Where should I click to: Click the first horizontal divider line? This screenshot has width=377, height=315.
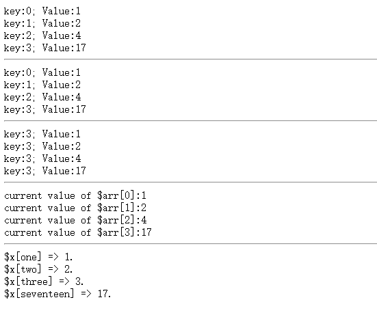[x=190, y=59]
